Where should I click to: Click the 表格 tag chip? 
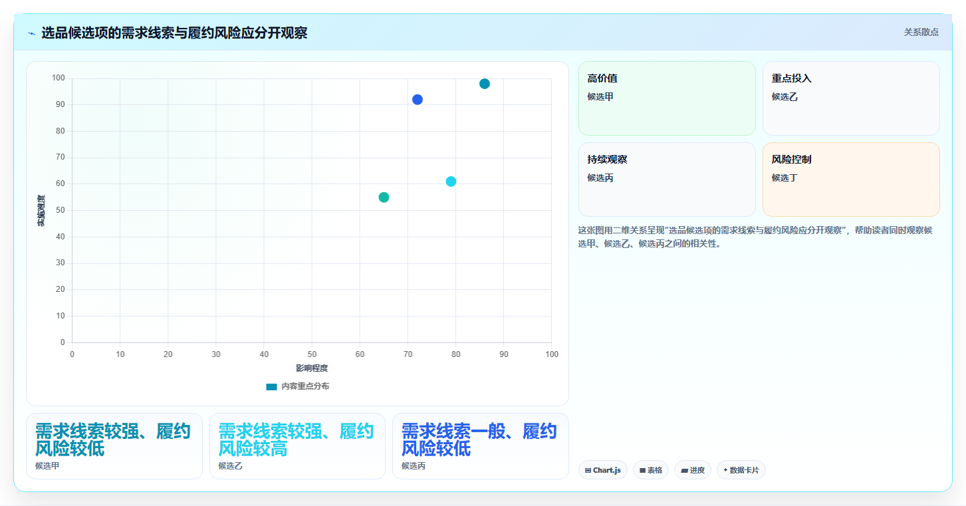pos(651,470)
